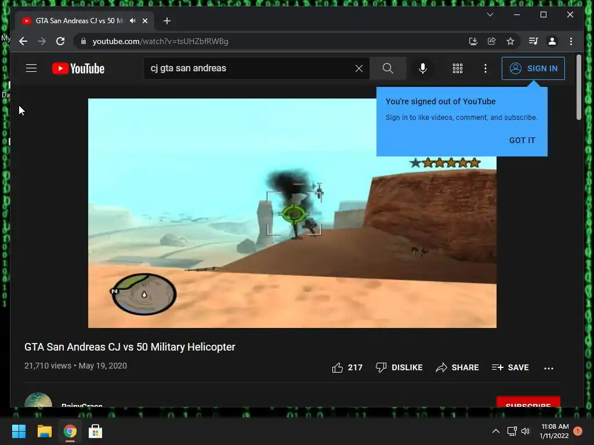Show hidden tray icons chevron
This screenshot has height=445, width=594.
point(495,431)
